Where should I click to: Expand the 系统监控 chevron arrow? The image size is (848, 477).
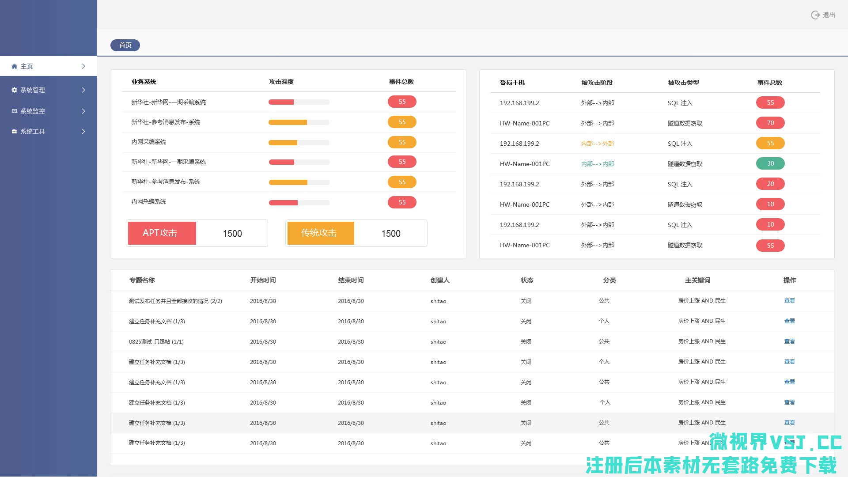tap(83, 111)
